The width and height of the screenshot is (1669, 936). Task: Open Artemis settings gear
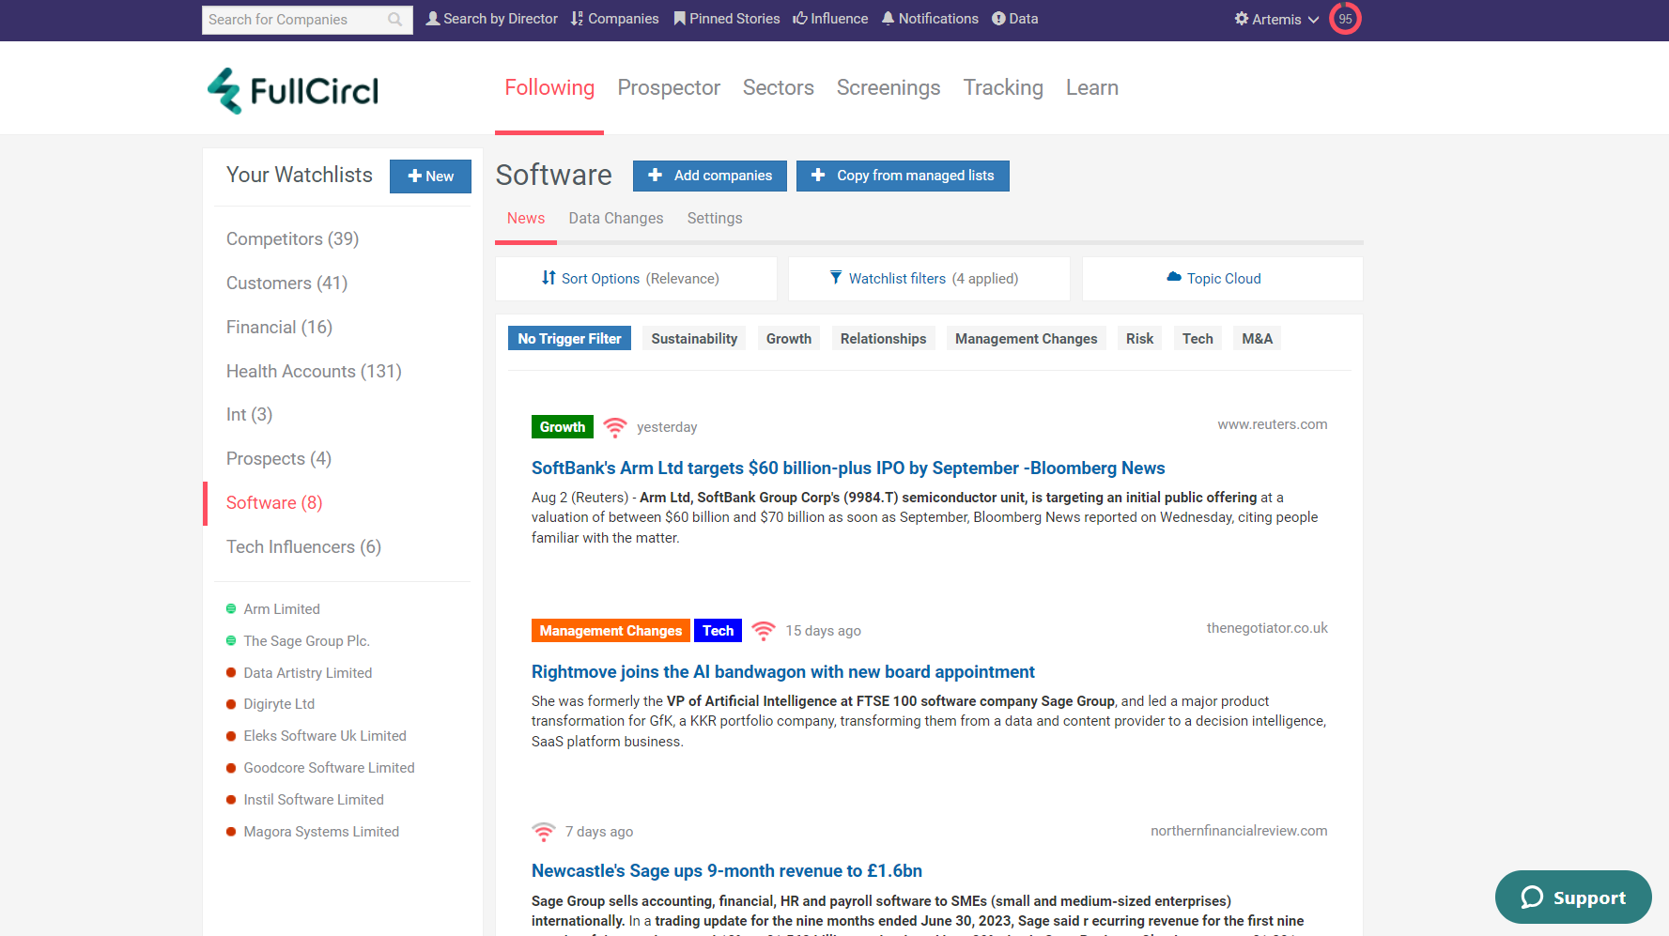point(1242,19)
